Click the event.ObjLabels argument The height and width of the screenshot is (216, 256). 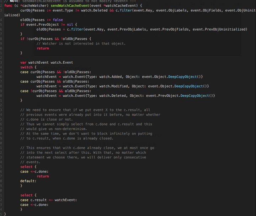click(171, 10)
